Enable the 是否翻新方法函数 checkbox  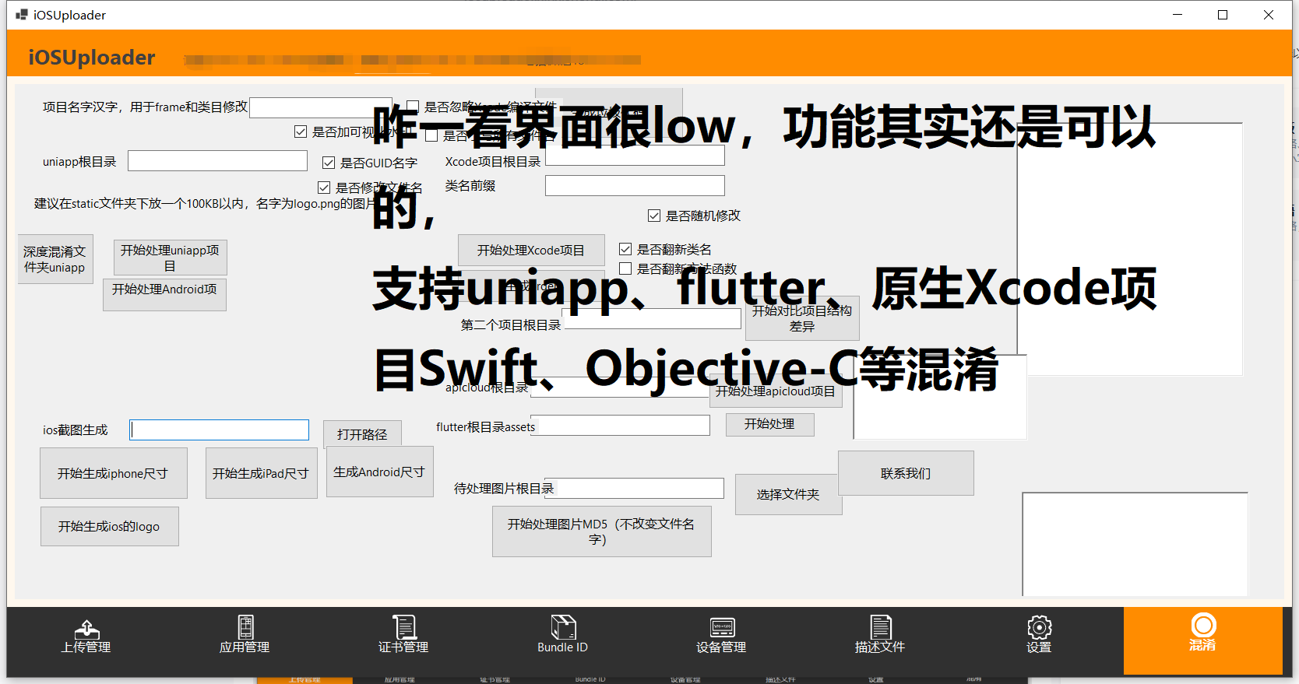point(625,268)
